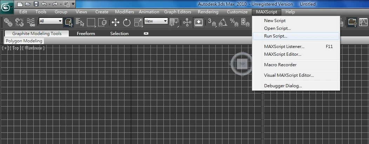Click the Save File floppy icon
Image resolution: width=369 pixels, height=144 pixels.
pos(36,4)
